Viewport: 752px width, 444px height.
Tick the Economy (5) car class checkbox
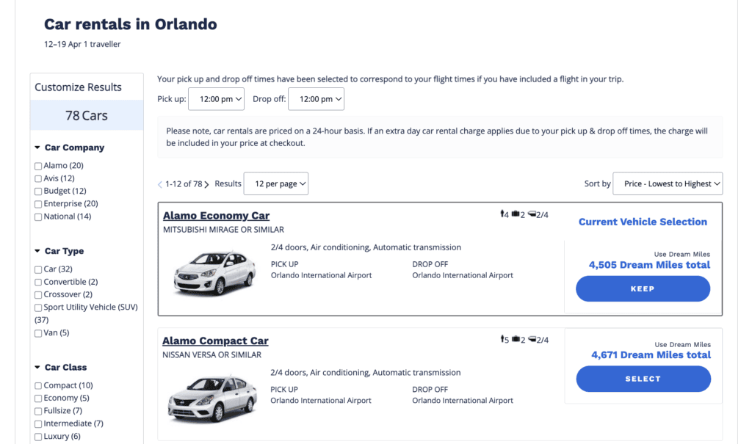click(x=38, y=398)
